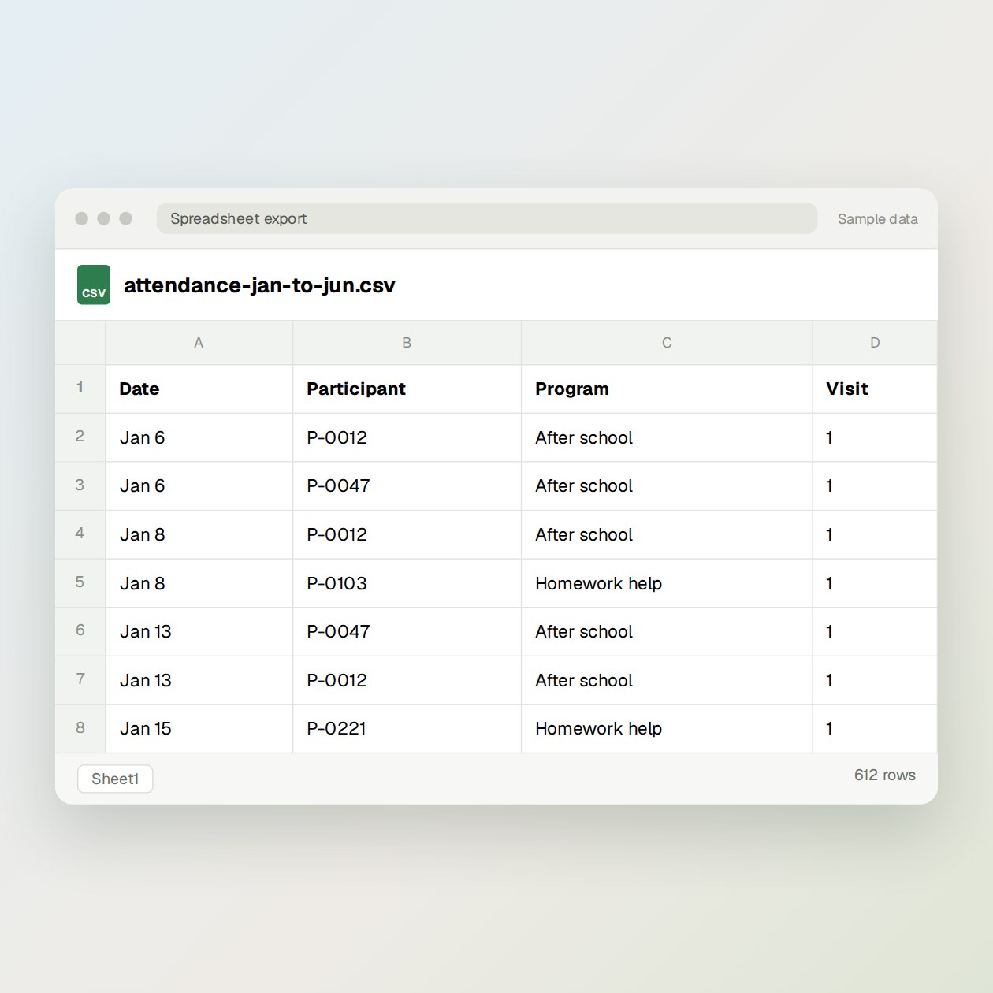The image size is (993, 993).
Task: Click the "Spreadsheet export" title field
Action: point(487,218)
